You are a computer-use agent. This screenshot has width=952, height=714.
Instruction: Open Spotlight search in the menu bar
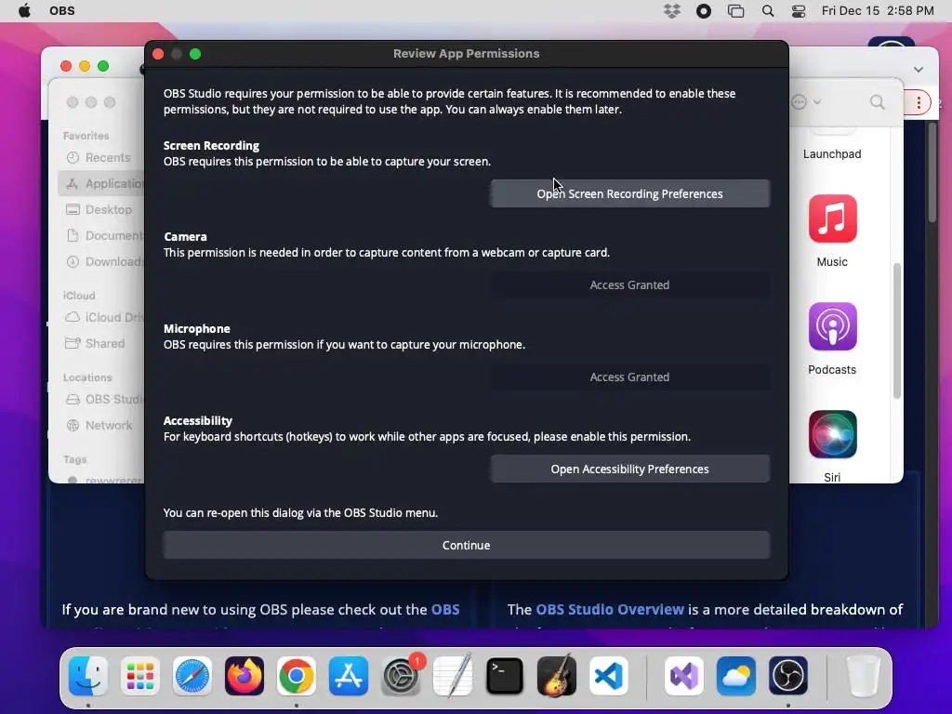[x=767, y=11]
